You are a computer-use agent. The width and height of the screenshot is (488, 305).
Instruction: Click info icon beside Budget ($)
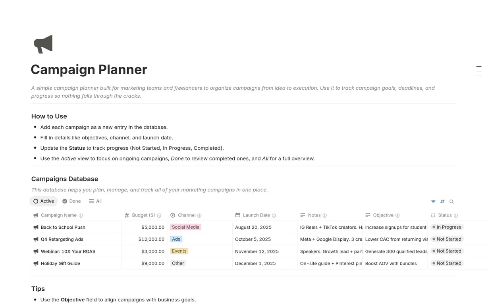click(159, 216)
